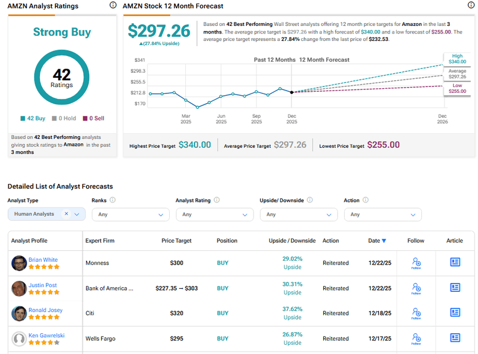Viewport: 478px width, 354px height.
Task: Click the Upside/Downside info icon
Action: (x=311, y=200)
